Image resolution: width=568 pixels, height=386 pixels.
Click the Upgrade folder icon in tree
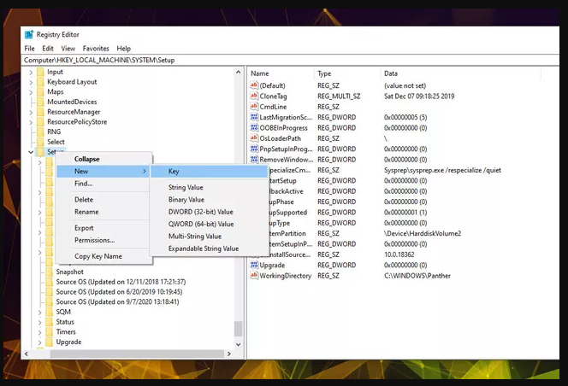pyautogui.click(x=50, y=342)
